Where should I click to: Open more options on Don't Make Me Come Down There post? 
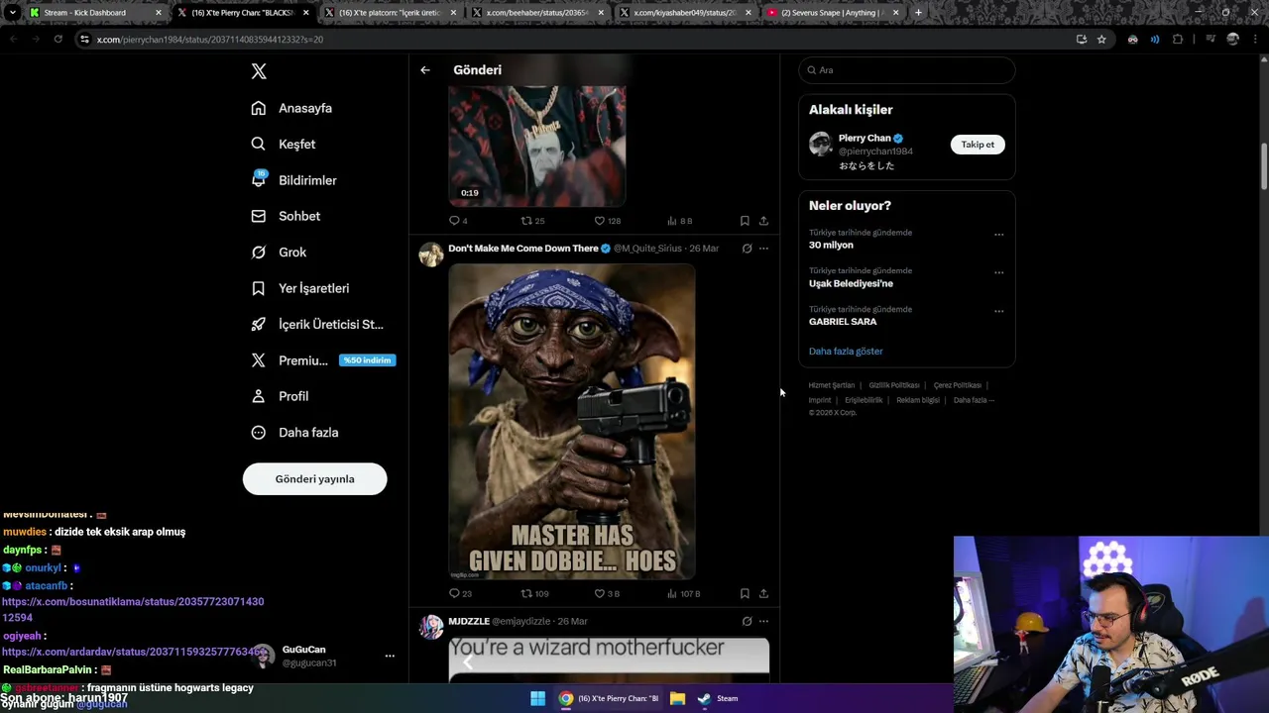[x=763, y=249]
